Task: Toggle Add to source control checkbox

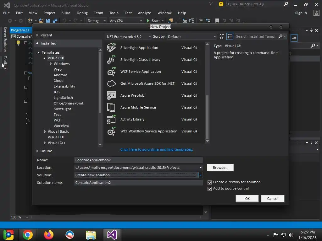Action: (x=209, y=189)
